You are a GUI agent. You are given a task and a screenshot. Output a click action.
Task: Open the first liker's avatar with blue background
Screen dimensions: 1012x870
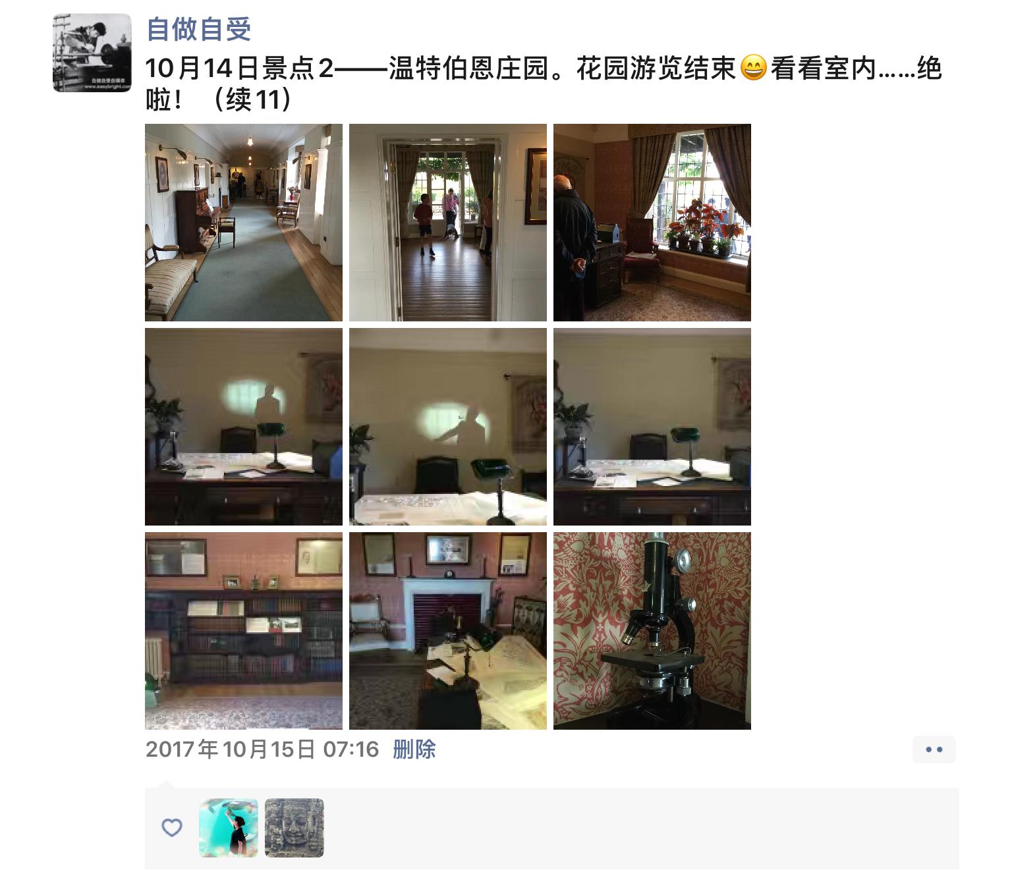pos(229,828)
